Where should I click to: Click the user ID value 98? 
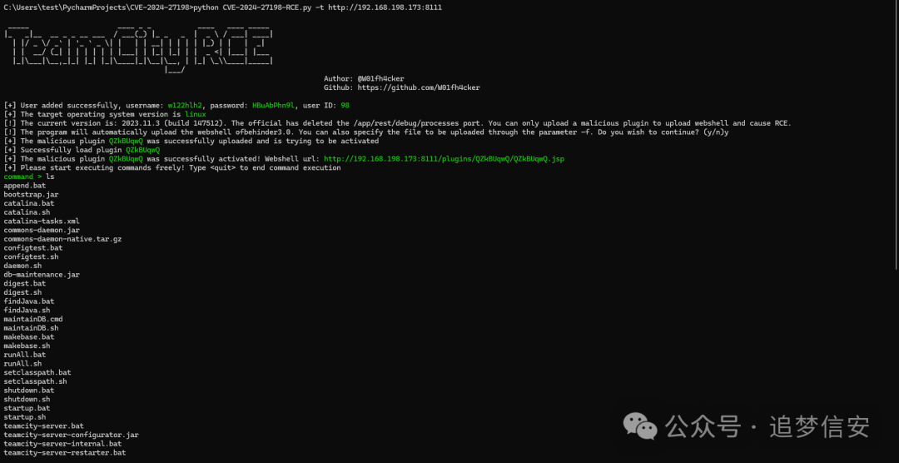[345, 106]
